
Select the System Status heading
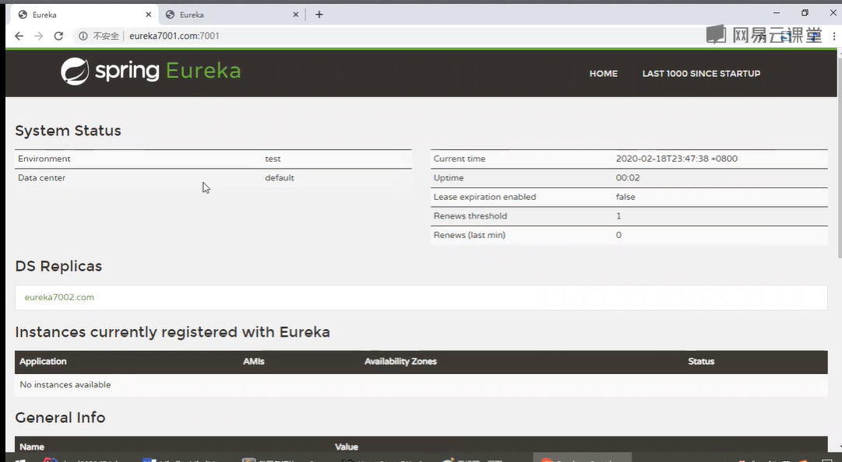[x=69, y=131]
